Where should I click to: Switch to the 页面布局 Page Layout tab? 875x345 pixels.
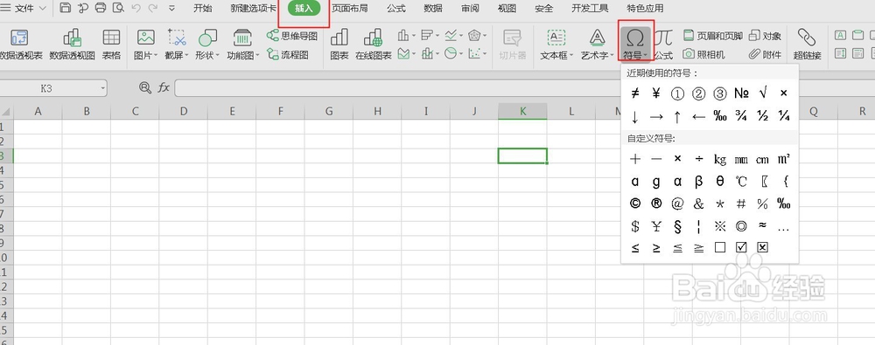[350, 9]
